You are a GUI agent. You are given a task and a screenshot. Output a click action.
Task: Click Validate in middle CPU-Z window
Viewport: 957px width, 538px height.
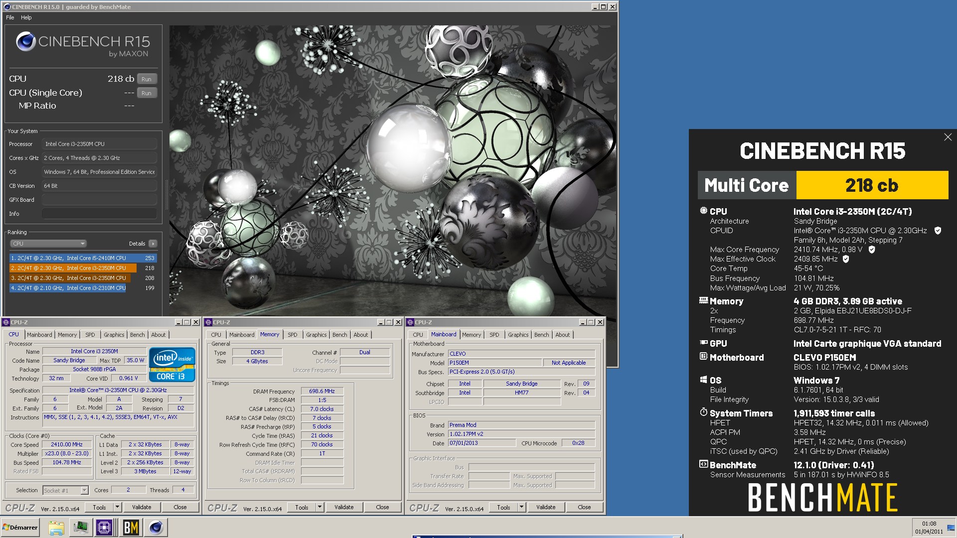(x=344, y=507)
